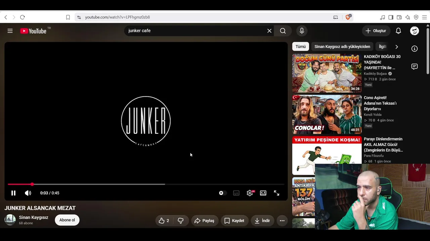Open 'Parayı Dinlendirmenin AKIL ALMAZ Gücü!' title

tap(383, 145)
